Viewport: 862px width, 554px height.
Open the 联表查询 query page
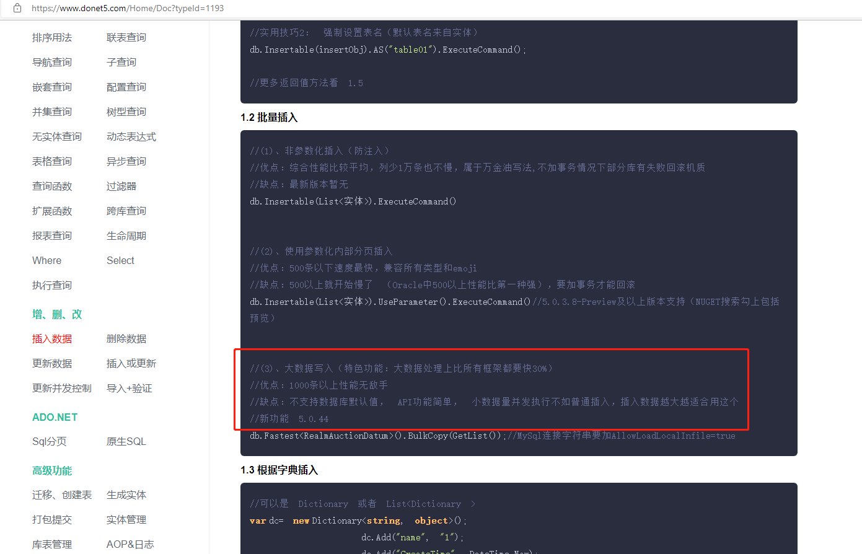(126, 37)
